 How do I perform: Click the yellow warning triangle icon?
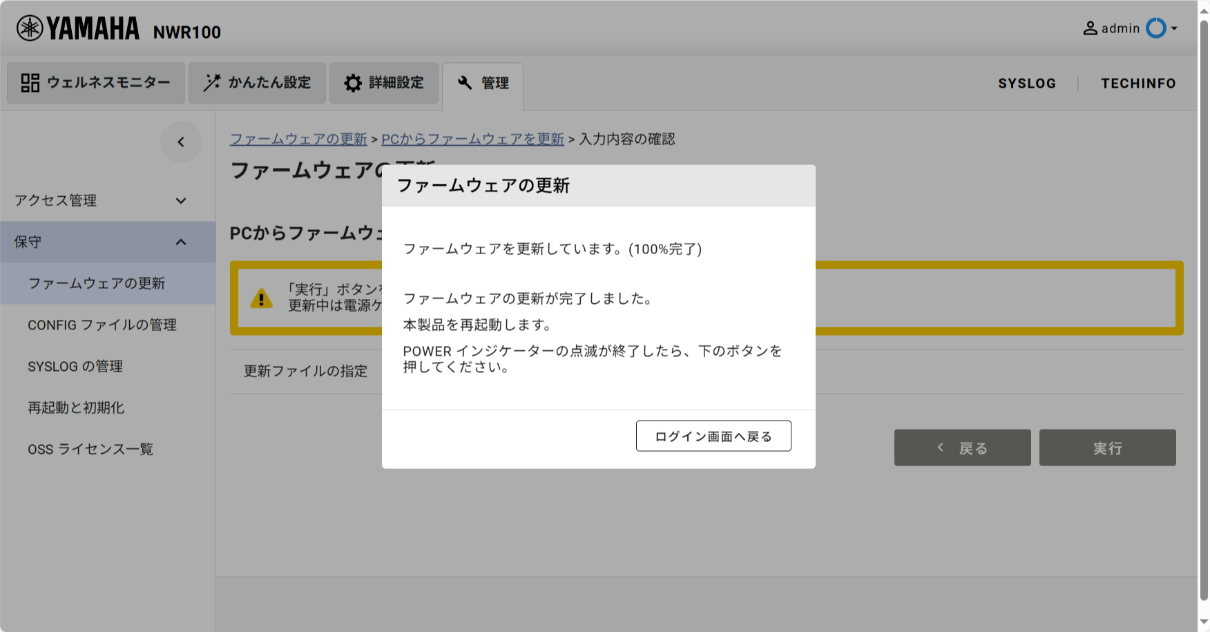click(x=261, y=298)
